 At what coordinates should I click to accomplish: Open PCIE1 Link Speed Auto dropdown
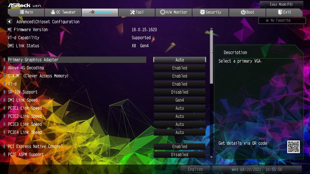180,108
